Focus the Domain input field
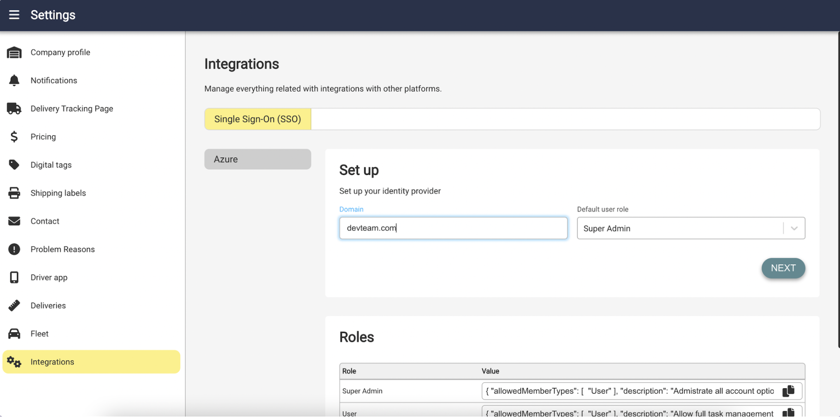Image resolution: width=840 pixels, height=417 pixels. coord(453,228)
